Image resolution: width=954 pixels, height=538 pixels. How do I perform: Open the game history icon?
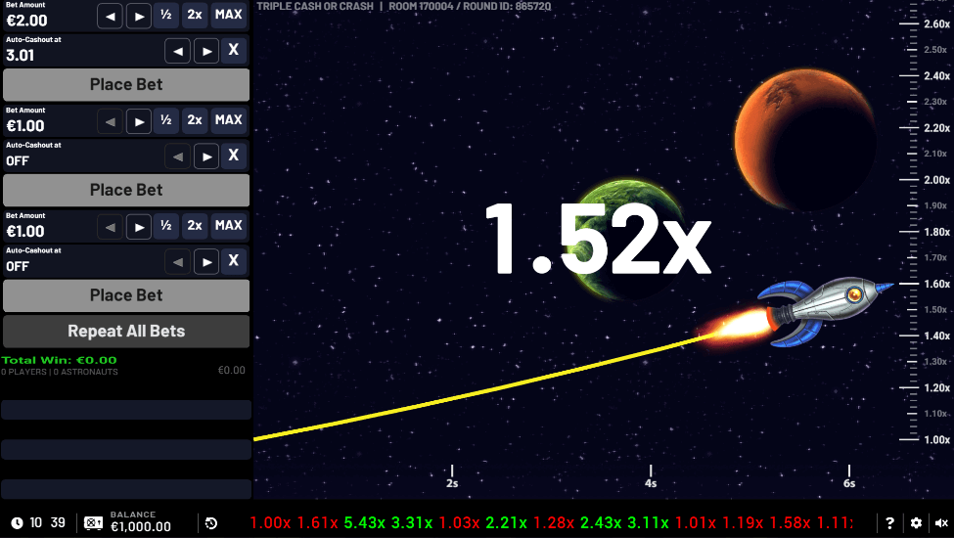[211, 522]
